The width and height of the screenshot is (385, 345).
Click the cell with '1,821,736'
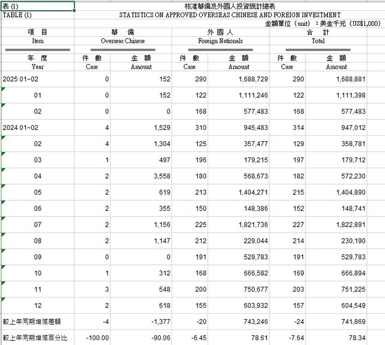(239, 225)
